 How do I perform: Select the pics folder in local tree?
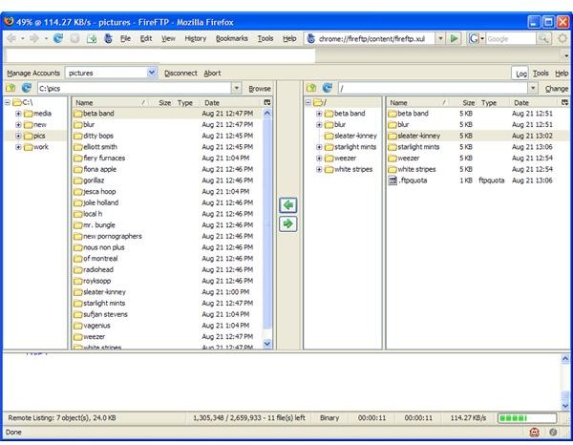click(x=39, y=136)
